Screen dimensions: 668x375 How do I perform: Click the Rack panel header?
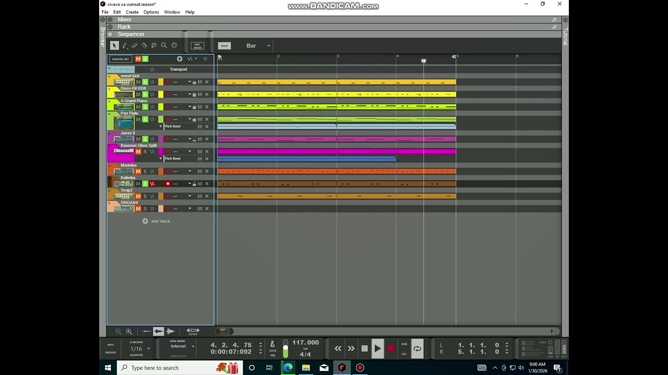point(124,27)
